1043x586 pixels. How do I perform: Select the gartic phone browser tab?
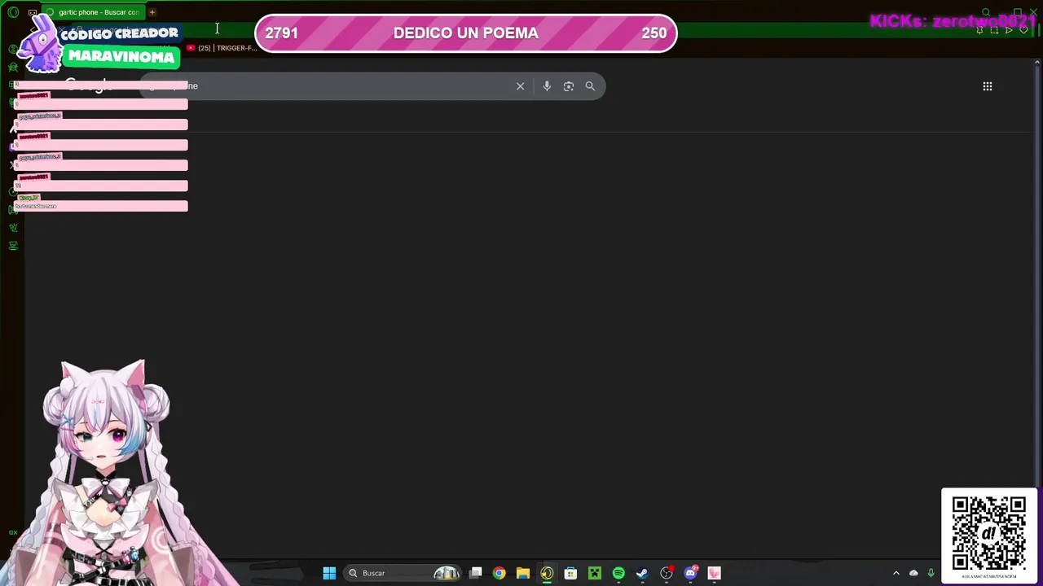pyautogui.click(x=94, y=12)
